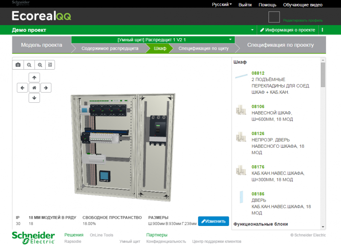This screenshot has height=245, width=341.
Task: Click the Демо проект project title
Action: click(x=29, y=30)
